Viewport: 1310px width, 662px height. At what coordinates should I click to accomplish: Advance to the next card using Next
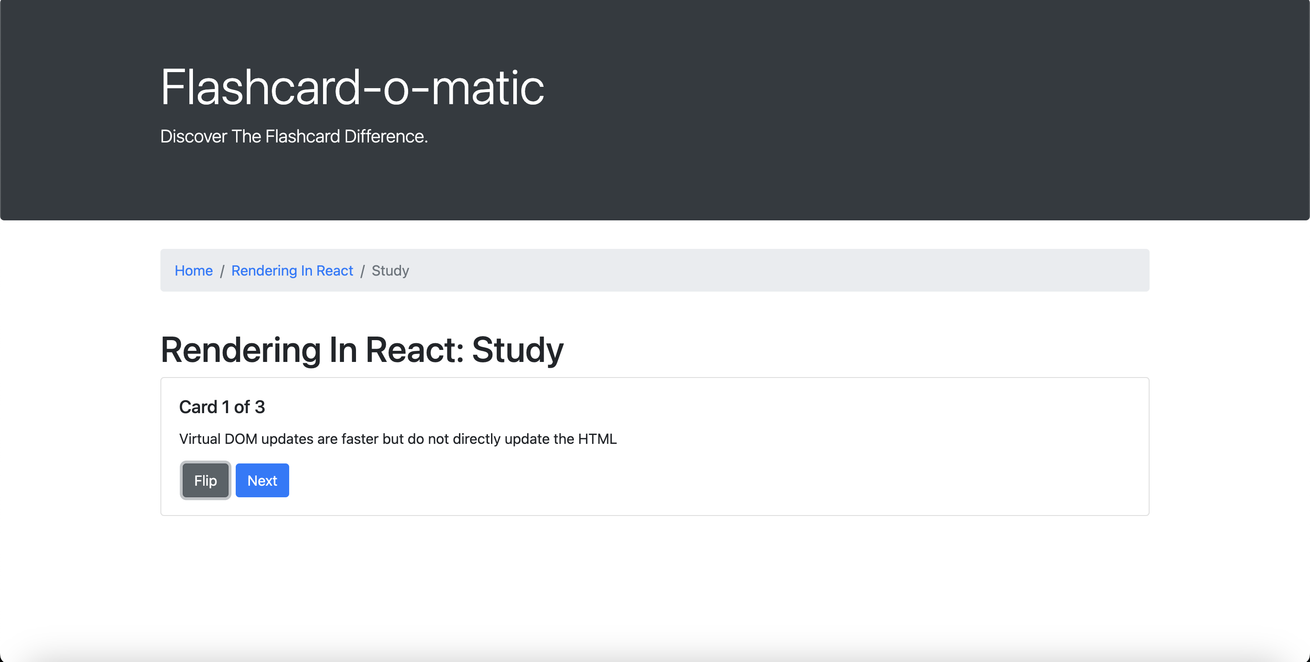262,479
